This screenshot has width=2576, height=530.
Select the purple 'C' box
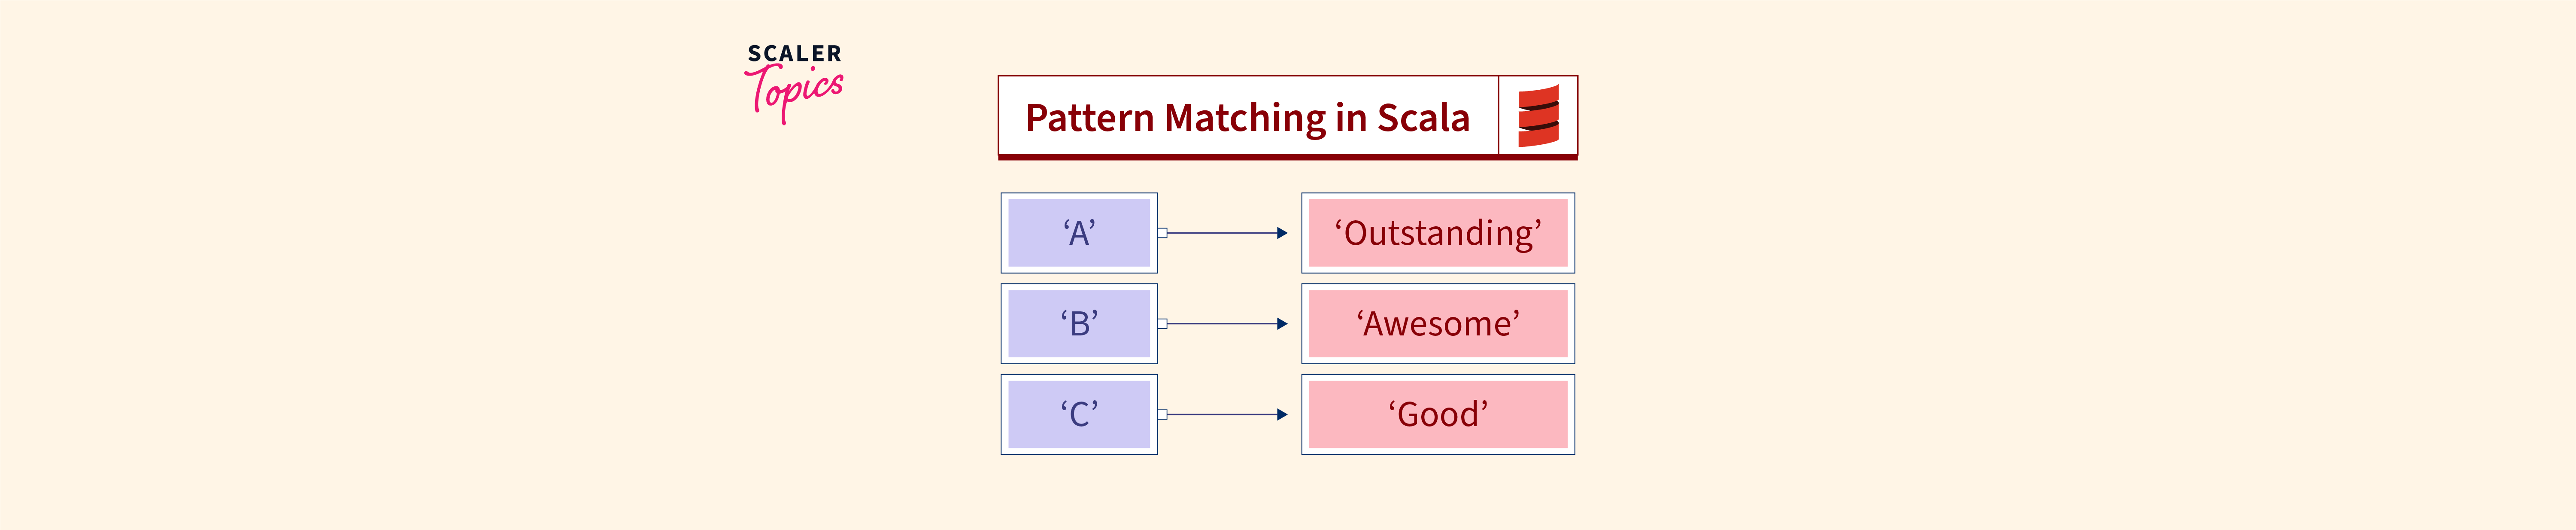[x=1079, y=415]
